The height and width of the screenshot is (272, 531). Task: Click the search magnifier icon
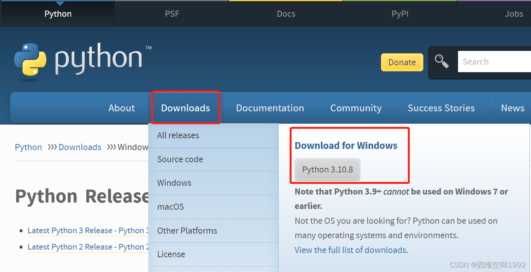coord(442,62)
